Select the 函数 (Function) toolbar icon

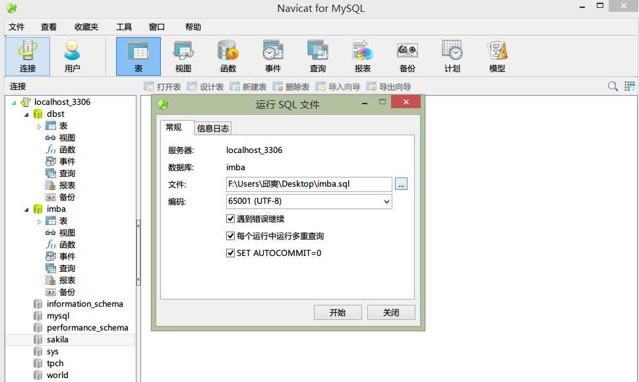tap(228, 56)
